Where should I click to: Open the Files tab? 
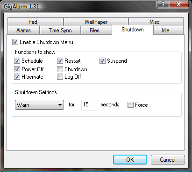point(96,30)
